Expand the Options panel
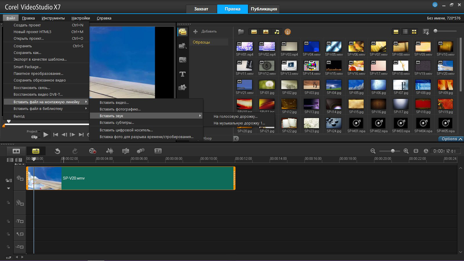The height and width of the screenshot is (261, 464). tap(451, 139)
